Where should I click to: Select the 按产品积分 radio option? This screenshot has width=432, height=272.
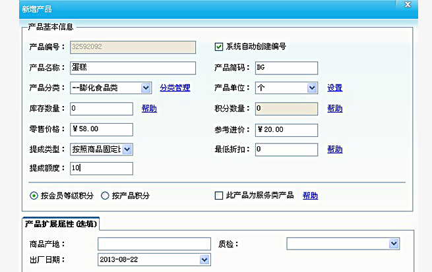tap(105, 196)
